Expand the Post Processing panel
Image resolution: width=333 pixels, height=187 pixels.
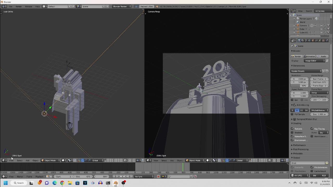click(300, 149)
